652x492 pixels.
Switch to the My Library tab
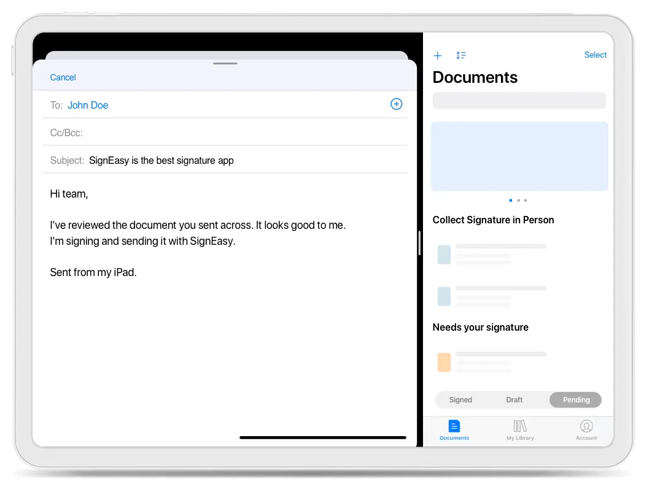[x=520, y=430]
